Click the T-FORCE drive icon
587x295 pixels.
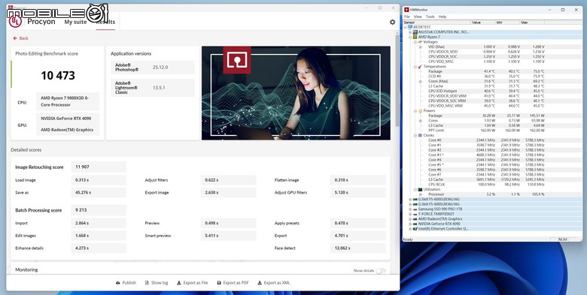coord(415,214)
